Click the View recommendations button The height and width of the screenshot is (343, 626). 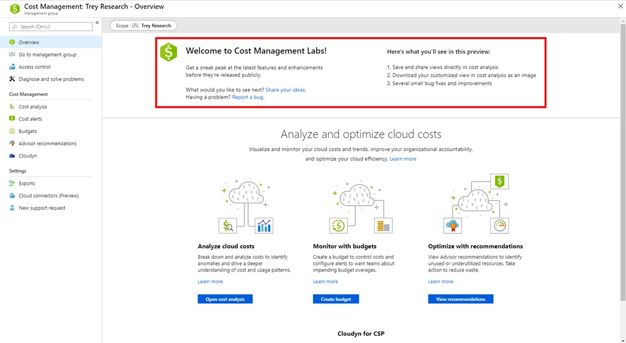click(461, 299)
